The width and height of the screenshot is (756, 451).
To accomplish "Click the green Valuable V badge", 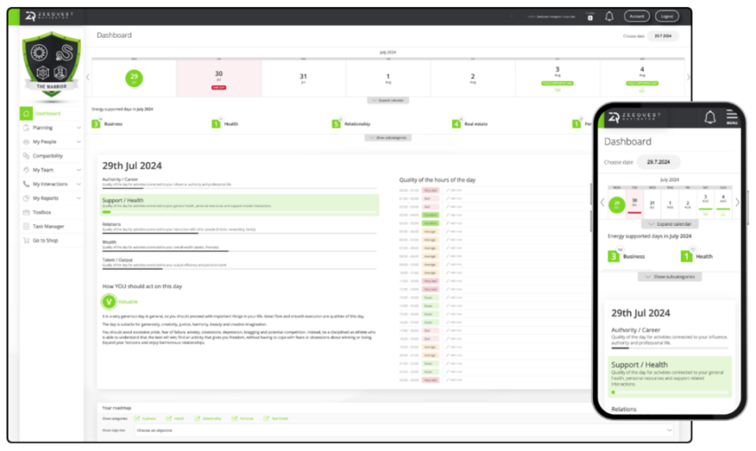I will tap(109, 301).
